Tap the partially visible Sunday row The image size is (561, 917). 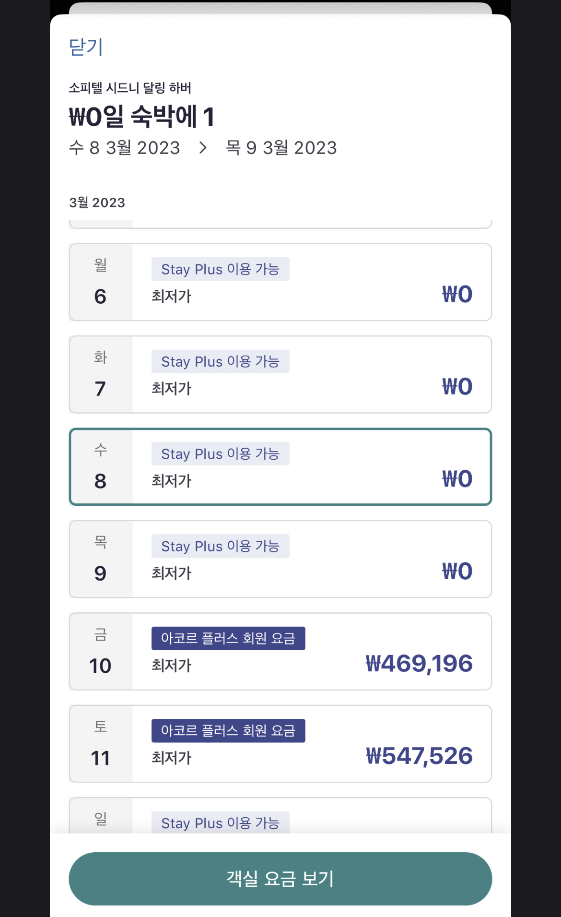pyautogui.click(x=280, y=821)
